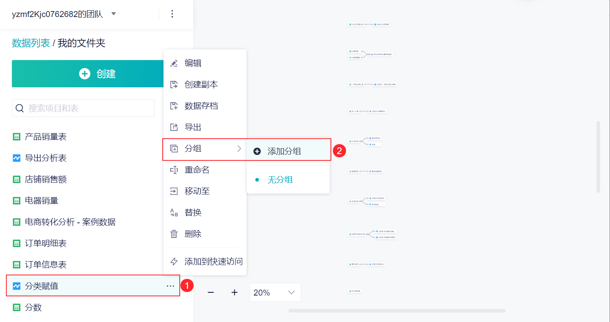
Task: Click the 替换 replace icon
Action: [x=174, y=213]
